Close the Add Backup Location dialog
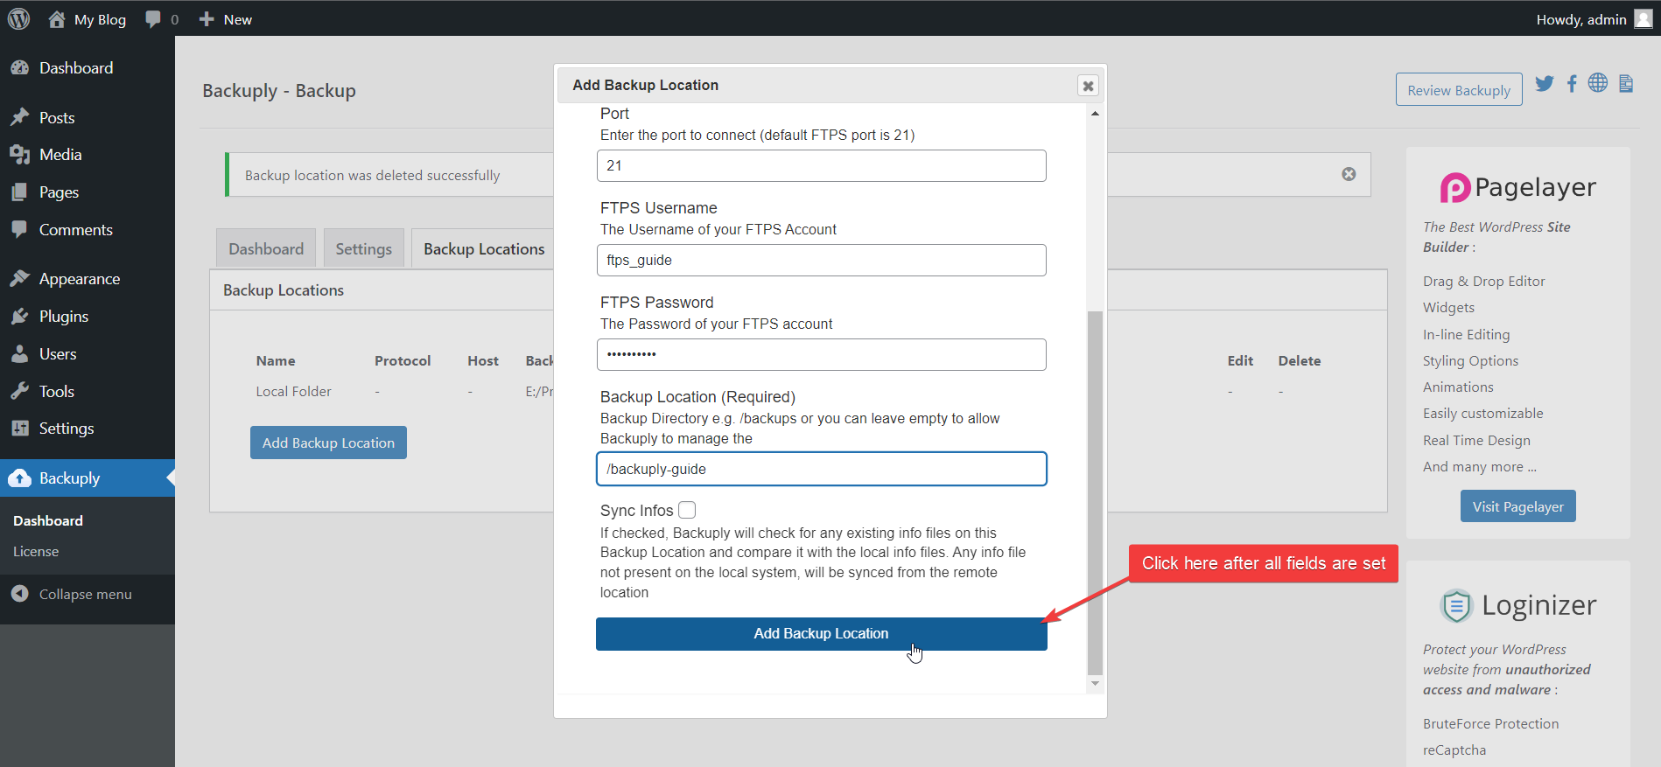The image size is (1661, 767). coord(1088,86)
